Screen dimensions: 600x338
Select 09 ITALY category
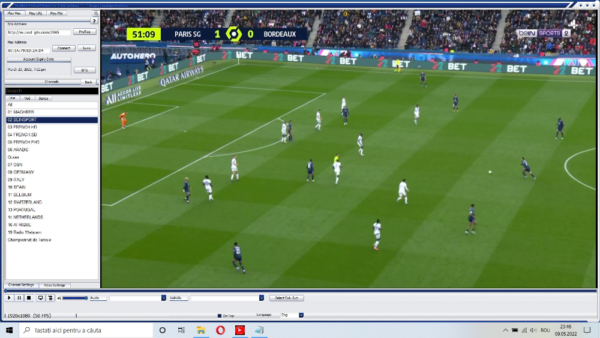pyautogui.click(x=52, y=180)
